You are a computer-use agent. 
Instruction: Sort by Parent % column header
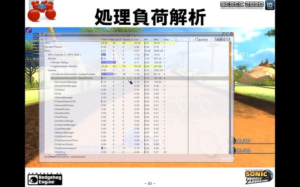[127, 39]
